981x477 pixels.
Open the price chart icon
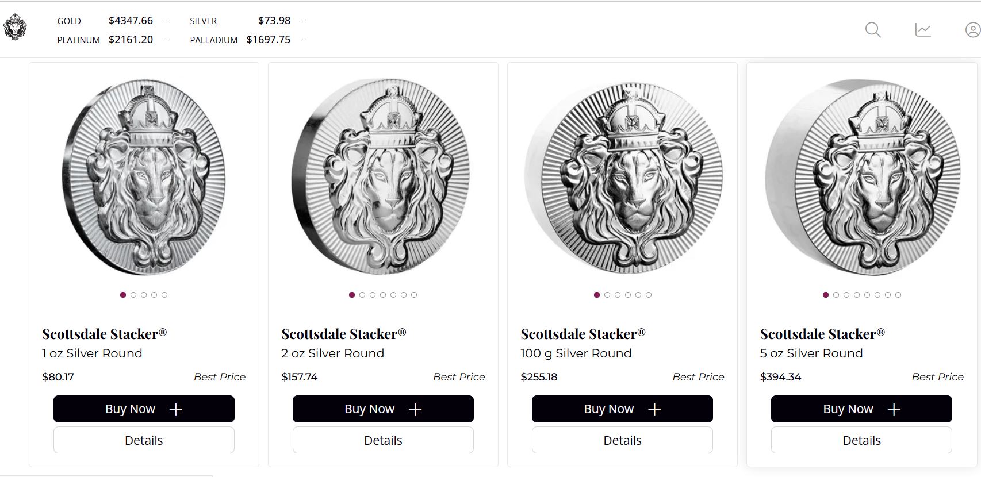pyautogui.click(x=923, y=30)
